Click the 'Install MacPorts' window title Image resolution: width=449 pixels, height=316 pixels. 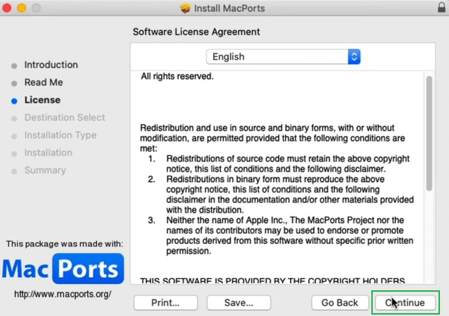tap(229, 8)
